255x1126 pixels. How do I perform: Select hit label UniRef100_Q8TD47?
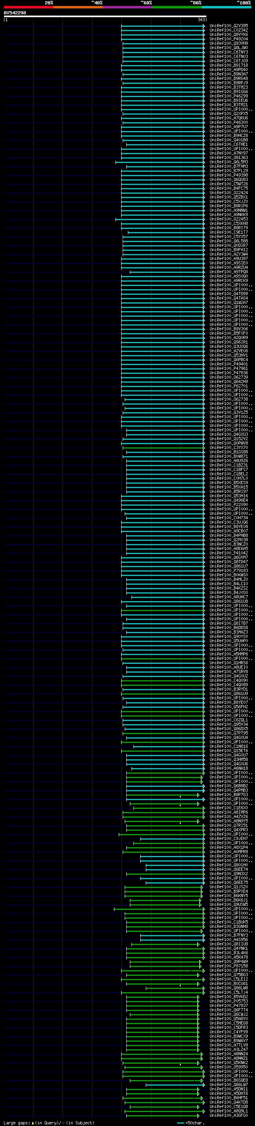pyautogui.click(x=229, y=562)
